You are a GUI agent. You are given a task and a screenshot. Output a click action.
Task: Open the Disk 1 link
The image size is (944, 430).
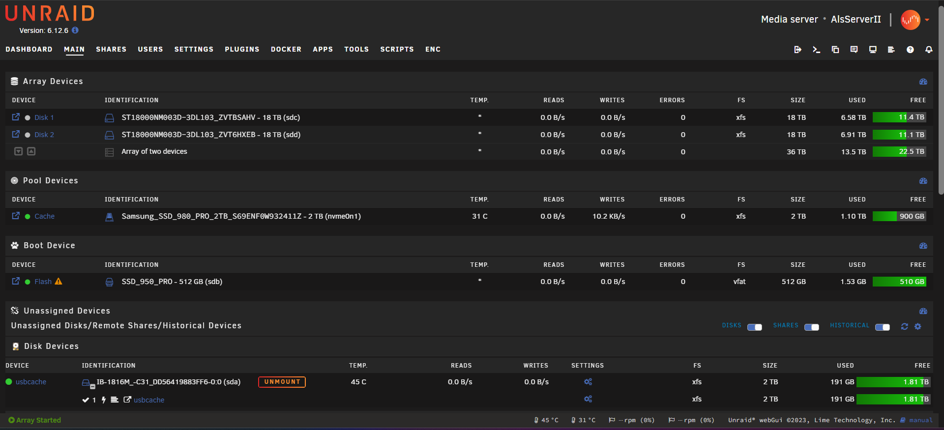(44, 117)
